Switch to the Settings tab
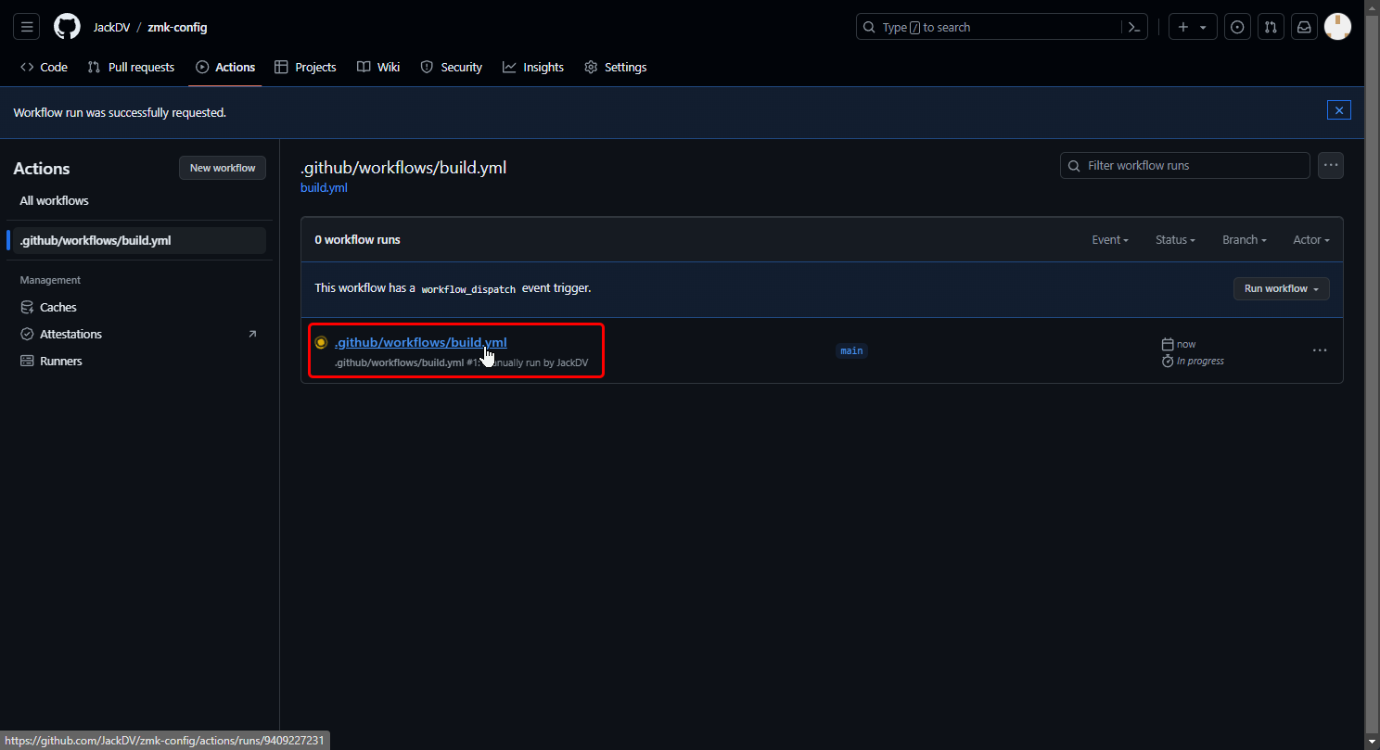 coord(616,68)
